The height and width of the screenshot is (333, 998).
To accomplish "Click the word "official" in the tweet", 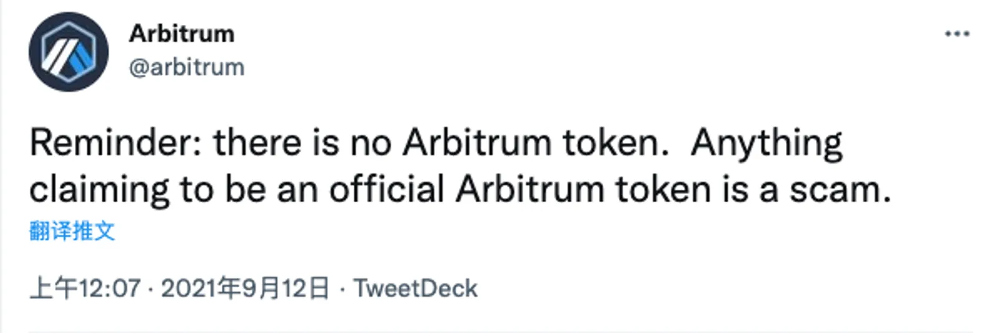I will tap(387, 189).
